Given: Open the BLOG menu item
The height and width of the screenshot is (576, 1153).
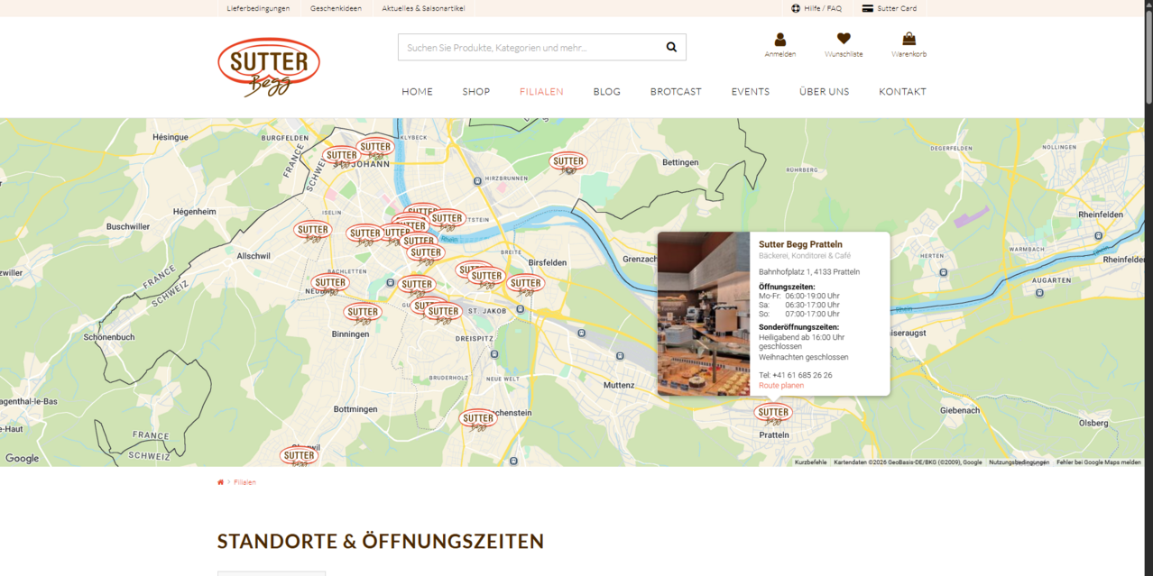Looking at the screenshot, I should (607, 92).
